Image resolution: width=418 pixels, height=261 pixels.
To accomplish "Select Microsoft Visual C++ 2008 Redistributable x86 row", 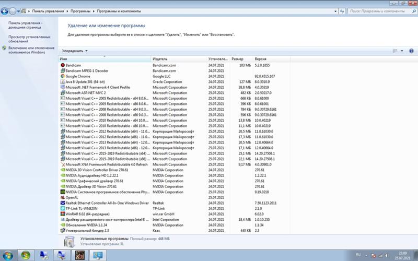I will click(174, 115).
